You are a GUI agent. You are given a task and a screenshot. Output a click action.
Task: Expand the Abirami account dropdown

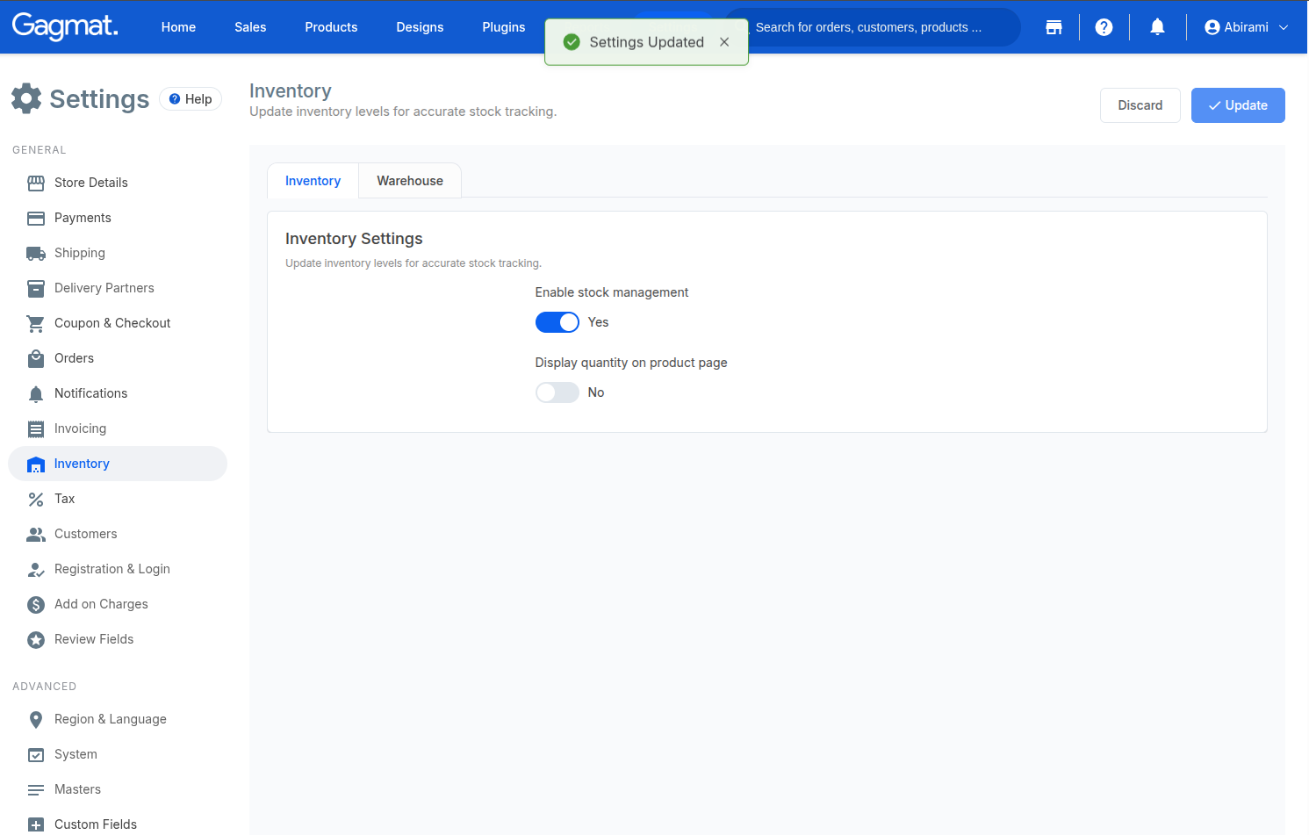click(1247, 27)
